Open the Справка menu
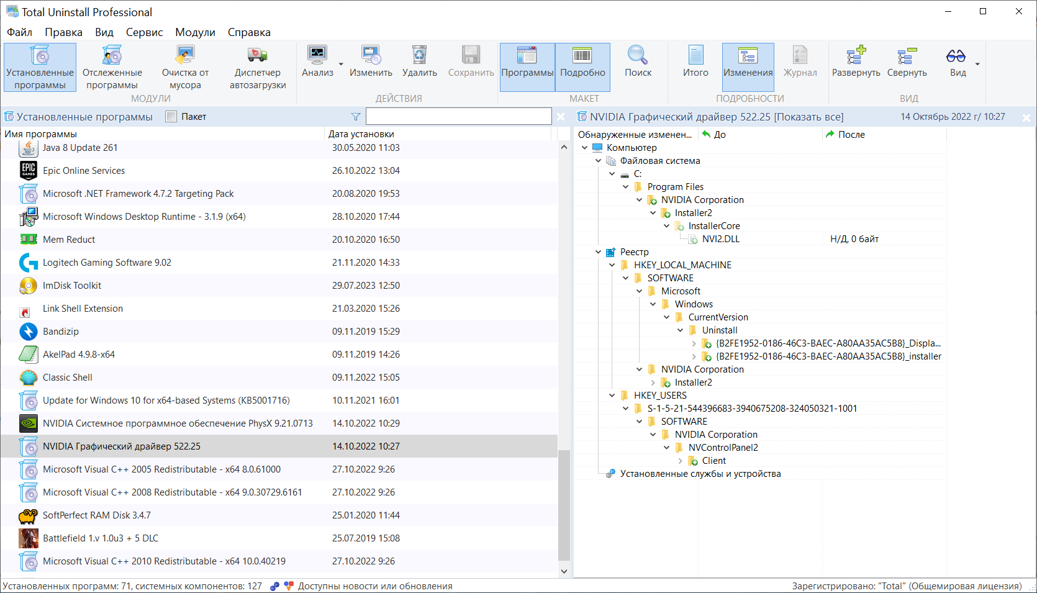This screenshot has width=1037, height=593. [249, 32]
